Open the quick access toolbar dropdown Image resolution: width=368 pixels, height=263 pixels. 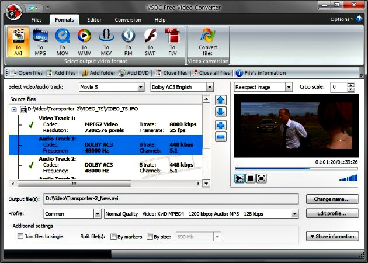(48, 7)
